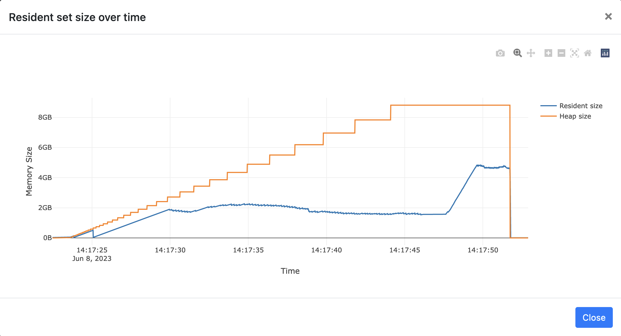Dismiss dialog with top-right X
This screenshot has width=621, height=336.
[608, 17]
